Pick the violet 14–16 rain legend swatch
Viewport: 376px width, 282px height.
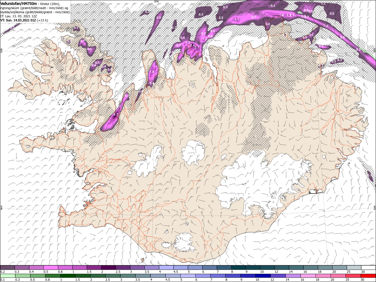tap(293, 276)
